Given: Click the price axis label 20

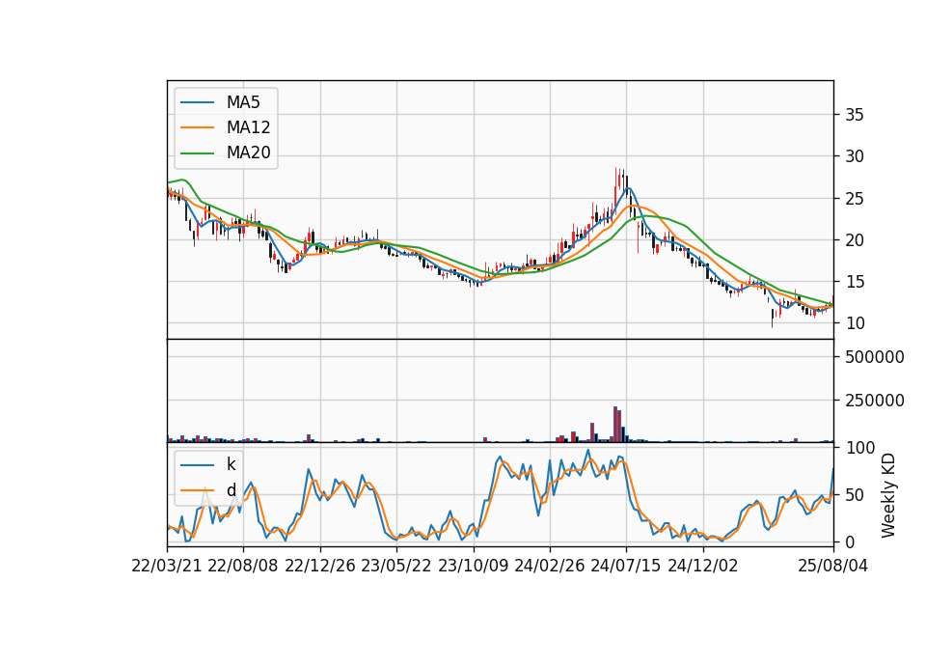Looking at the screenshot, I should 854,240.
